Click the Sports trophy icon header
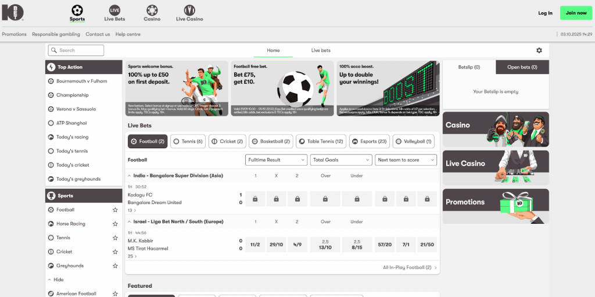595x297 pixels. [51, 196]
